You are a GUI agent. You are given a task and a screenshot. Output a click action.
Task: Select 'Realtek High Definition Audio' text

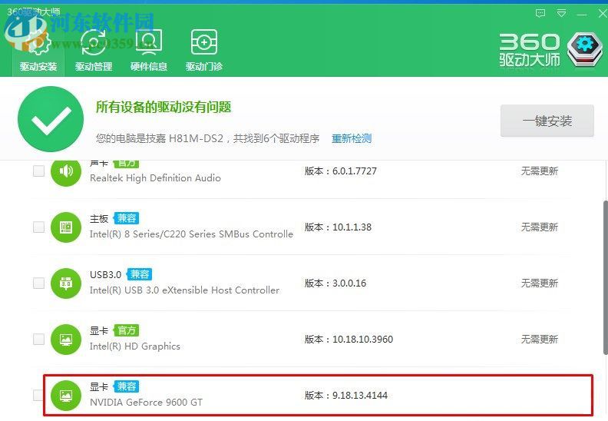pos(155,178)
